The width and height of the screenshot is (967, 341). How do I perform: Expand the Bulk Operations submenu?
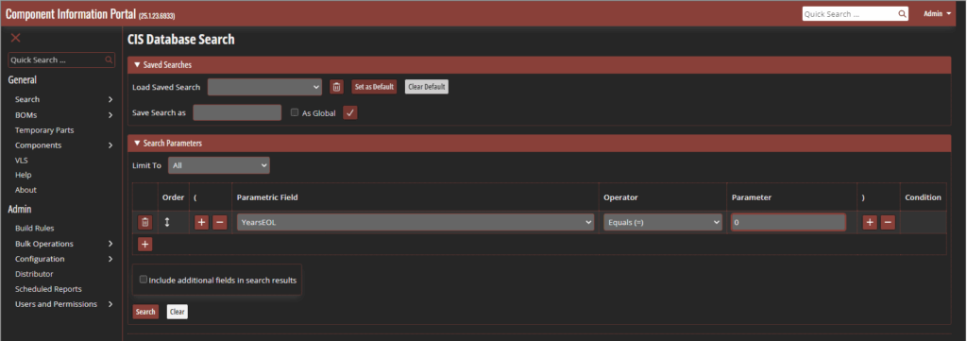pyautogui.click(x=110, y=244)
